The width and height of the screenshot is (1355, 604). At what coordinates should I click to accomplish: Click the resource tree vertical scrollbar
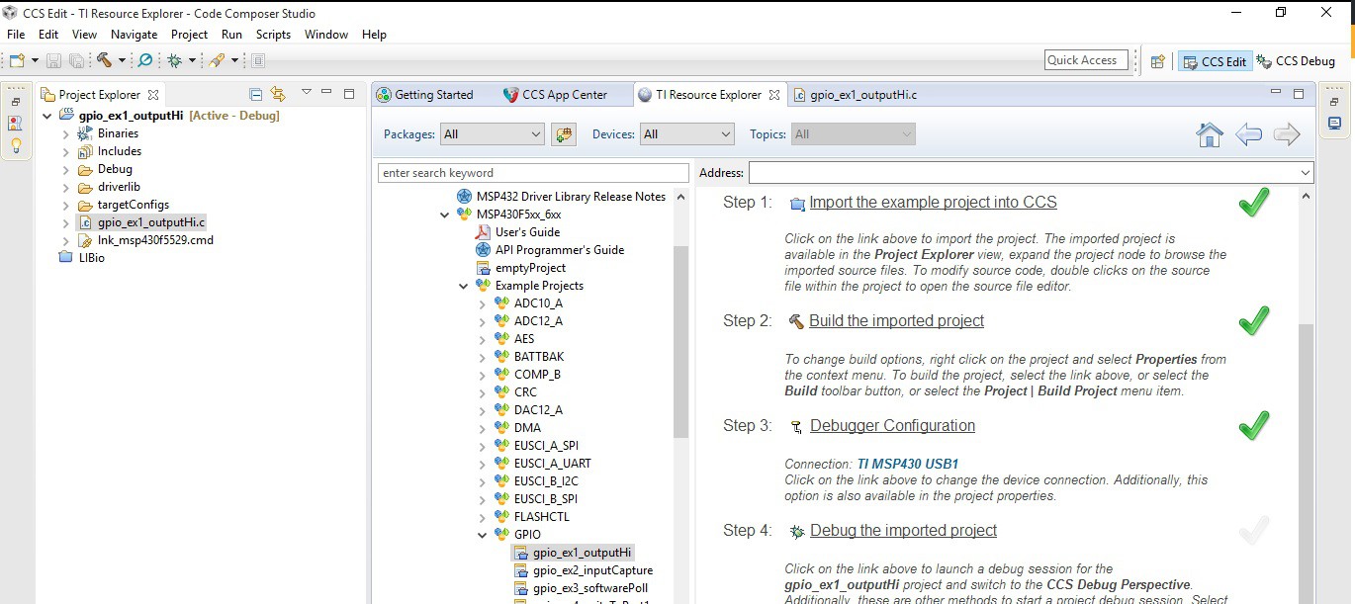(x=680, y=341)
